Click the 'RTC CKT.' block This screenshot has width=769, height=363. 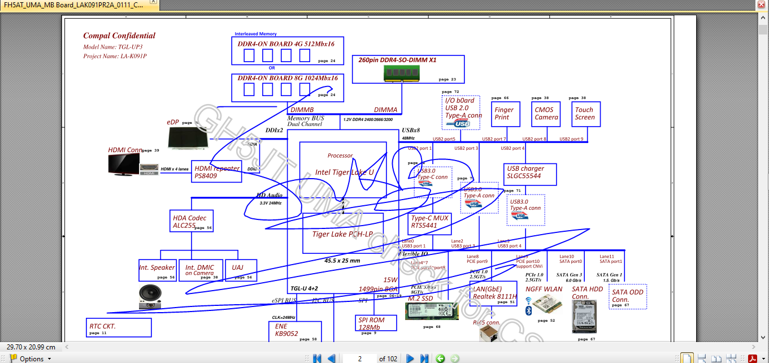click(119, 328)
